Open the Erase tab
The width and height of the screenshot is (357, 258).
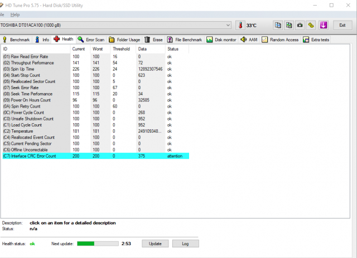154,40
